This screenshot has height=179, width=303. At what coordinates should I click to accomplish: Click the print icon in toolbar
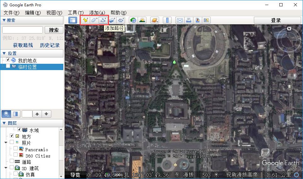(x=189, y=20)
